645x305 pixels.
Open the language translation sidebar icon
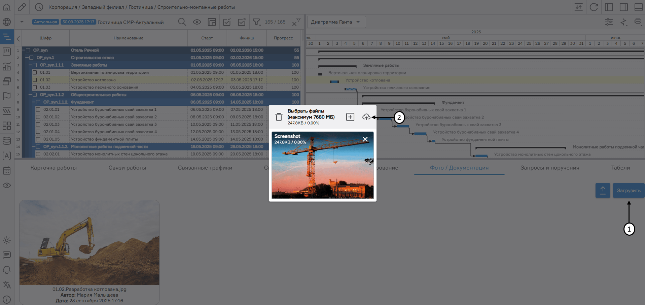(x=7, y=285)
